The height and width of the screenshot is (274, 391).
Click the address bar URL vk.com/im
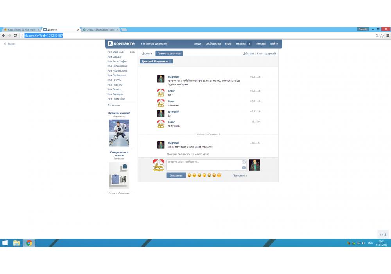point(43,36)
